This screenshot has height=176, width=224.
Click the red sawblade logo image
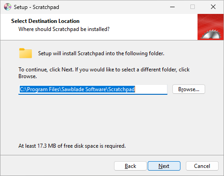[211, 27]
